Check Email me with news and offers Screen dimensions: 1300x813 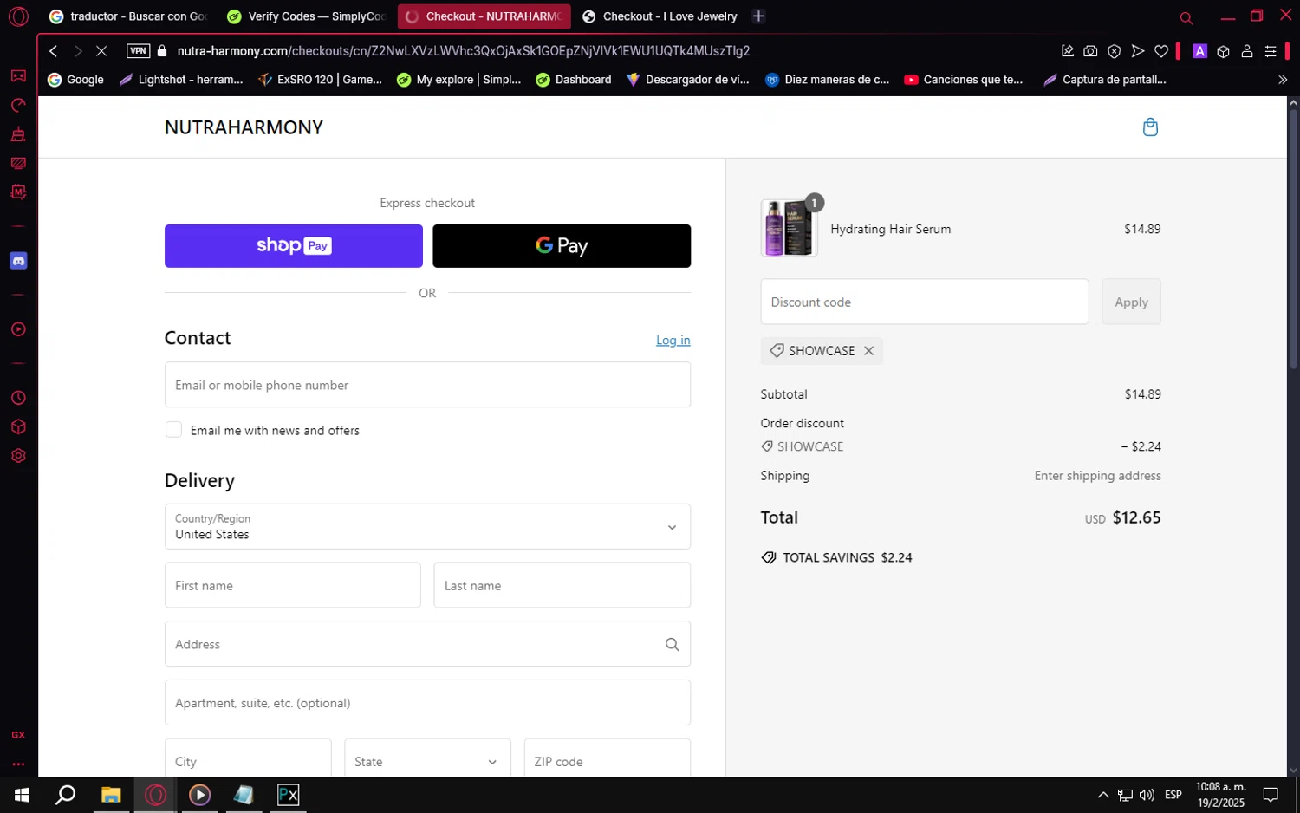[x=174, y=430]
